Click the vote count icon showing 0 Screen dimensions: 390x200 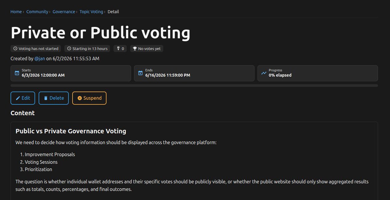click(118, 49)
